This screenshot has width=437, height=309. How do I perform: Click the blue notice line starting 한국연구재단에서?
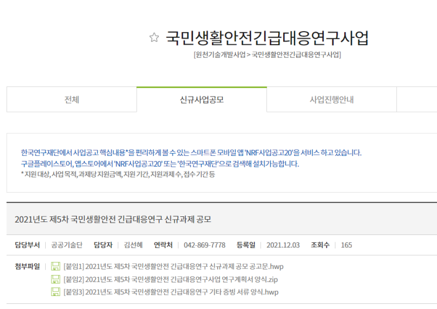pos(191,153)
